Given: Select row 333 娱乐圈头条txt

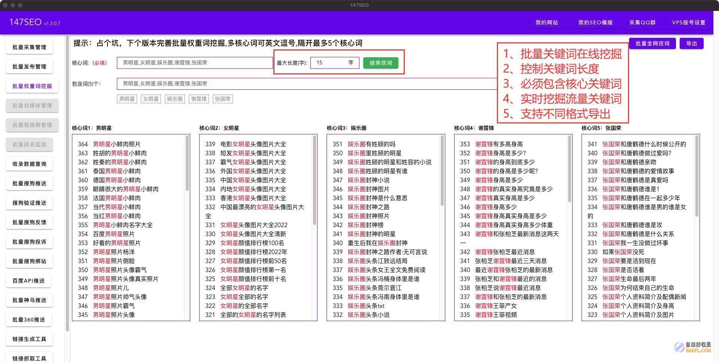Looking at the screenshot, I should pos(359,306).
